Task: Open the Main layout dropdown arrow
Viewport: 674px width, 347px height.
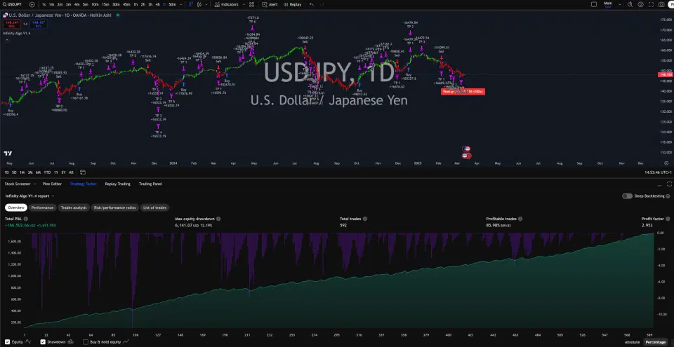Action: click(x=619, y=4)
